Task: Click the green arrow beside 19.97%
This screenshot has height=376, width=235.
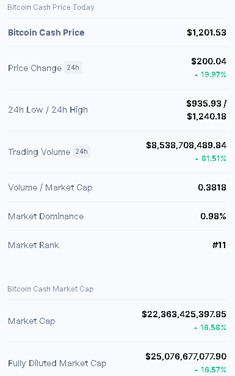Action: pyautogui.click(x=197, y=75)
